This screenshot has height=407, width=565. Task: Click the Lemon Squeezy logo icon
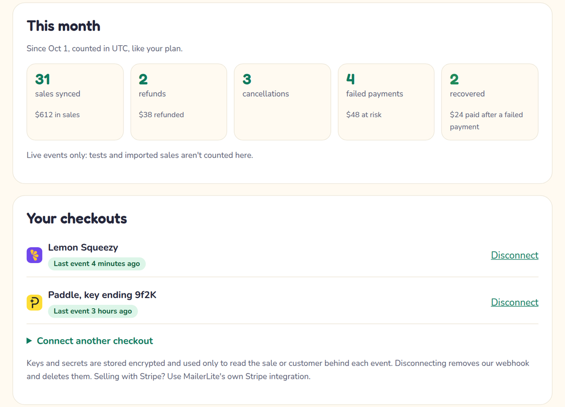[x=34, y=255]
